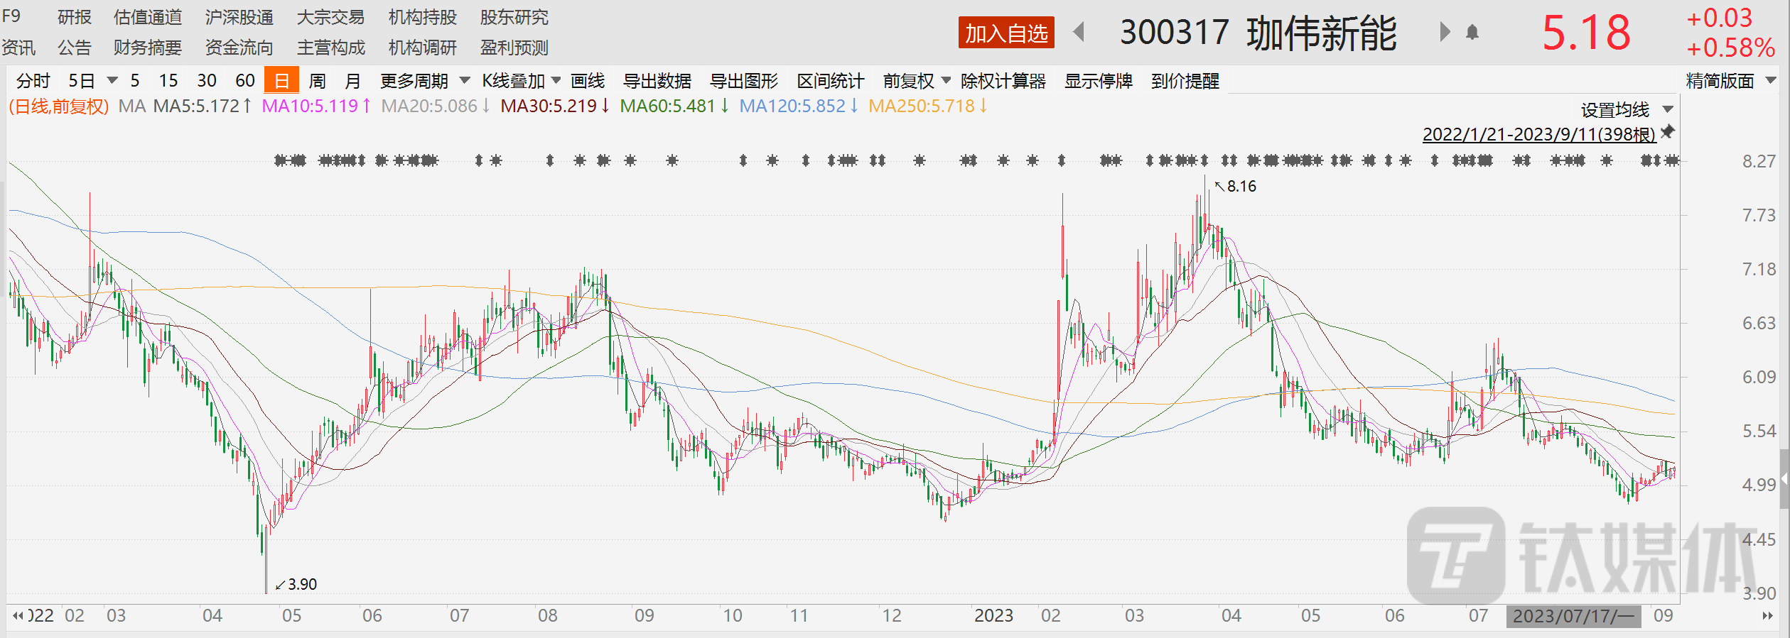Expand the 前复权 adjustment dropdown

coord(916,81)
